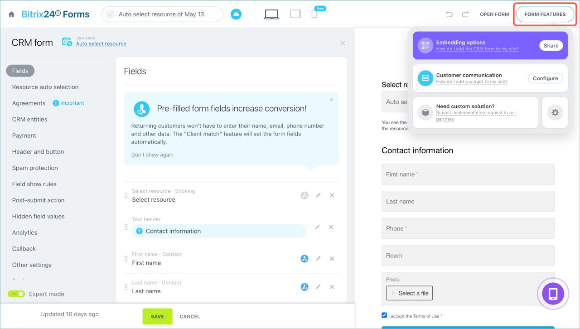Grab drag handle of Select resource row
The image size is (580, 329).
(126, 195)
